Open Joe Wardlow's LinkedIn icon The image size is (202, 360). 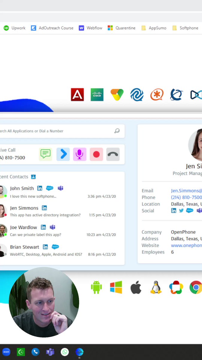(43, 227)
